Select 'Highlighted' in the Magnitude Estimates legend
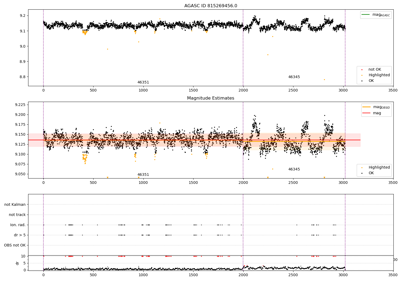Screen dimensions: 402x281 (376, 168)
